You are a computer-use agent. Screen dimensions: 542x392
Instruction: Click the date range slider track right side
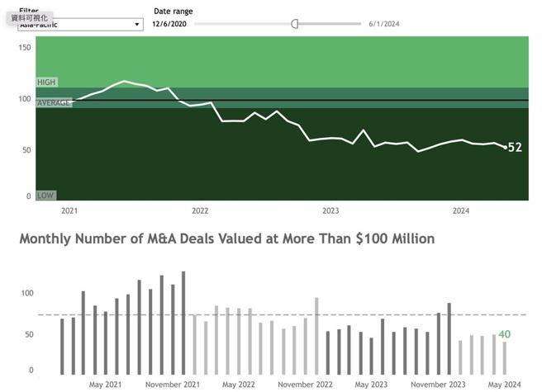tap(330, 24)
